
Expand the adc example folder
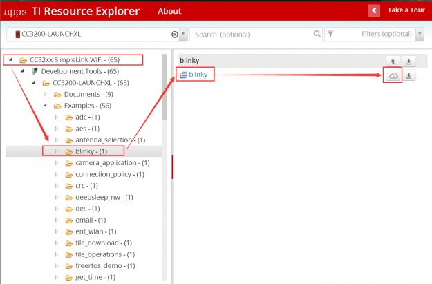pyautogui.click(x=57, y=117)
